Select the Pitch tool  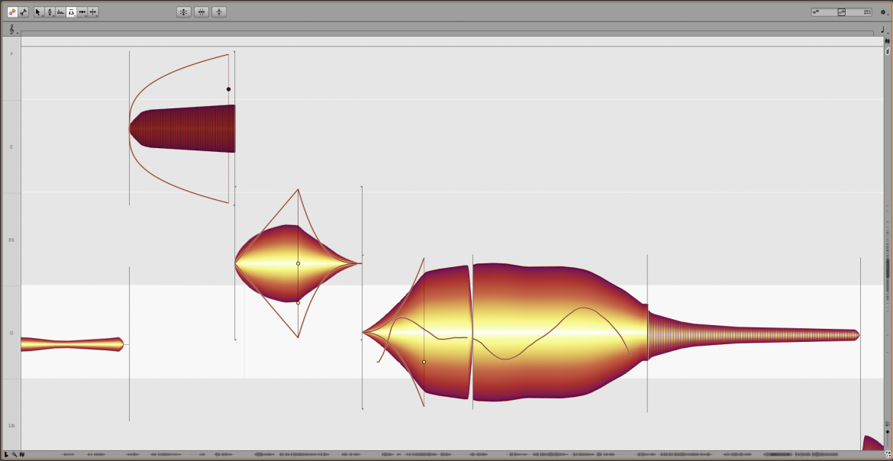point(50,11)
